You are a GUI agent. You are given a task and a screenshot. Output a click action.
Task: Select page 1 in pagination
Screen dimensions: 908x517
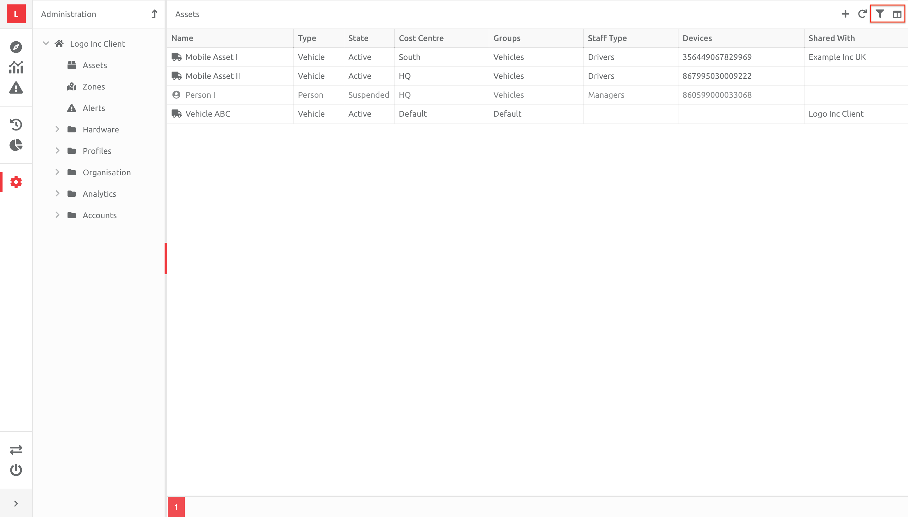176,507
